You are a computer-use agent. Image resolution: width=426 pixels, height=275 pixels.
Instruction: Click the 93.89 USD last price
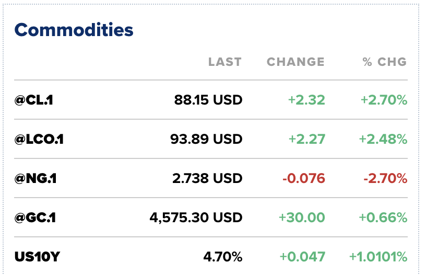pos(206,139)
